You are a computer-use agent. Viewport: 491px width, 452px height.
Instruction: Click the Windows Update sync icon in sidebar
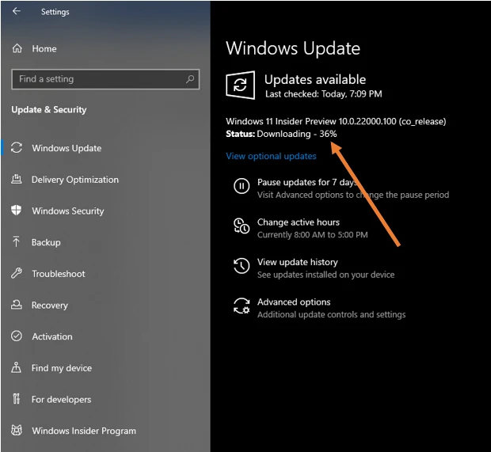pos(17,148)
